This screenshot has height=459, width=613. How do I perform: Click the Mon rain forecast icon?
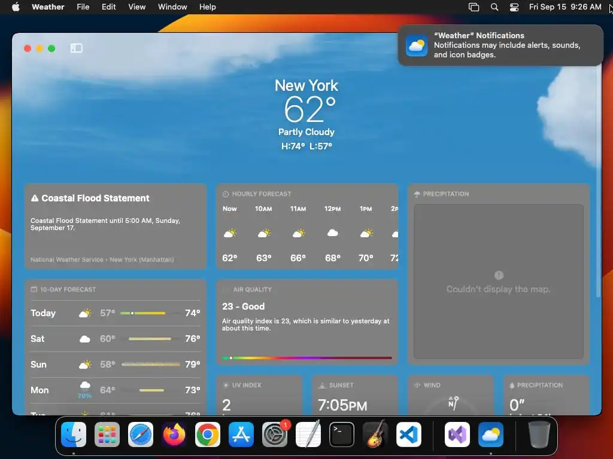(85, 385)
